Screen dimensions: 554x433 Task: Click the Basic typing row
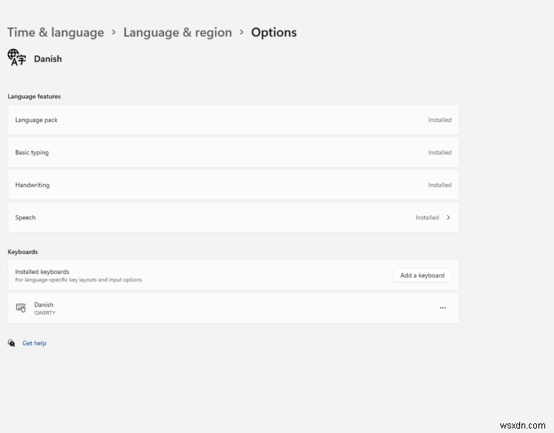pyautogui.click(x=233, y=152)
